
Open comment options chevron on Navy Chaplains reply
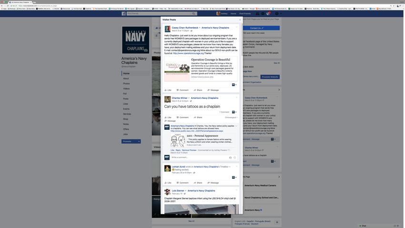[x=236, y=126]
